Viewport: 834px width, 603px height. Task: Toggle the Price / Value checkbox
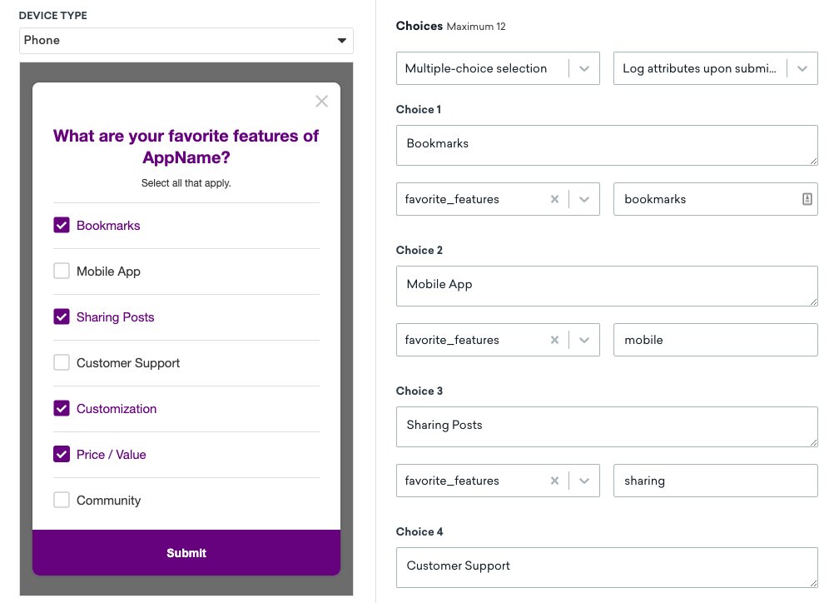pyautogui.click(x=62, y=455)
